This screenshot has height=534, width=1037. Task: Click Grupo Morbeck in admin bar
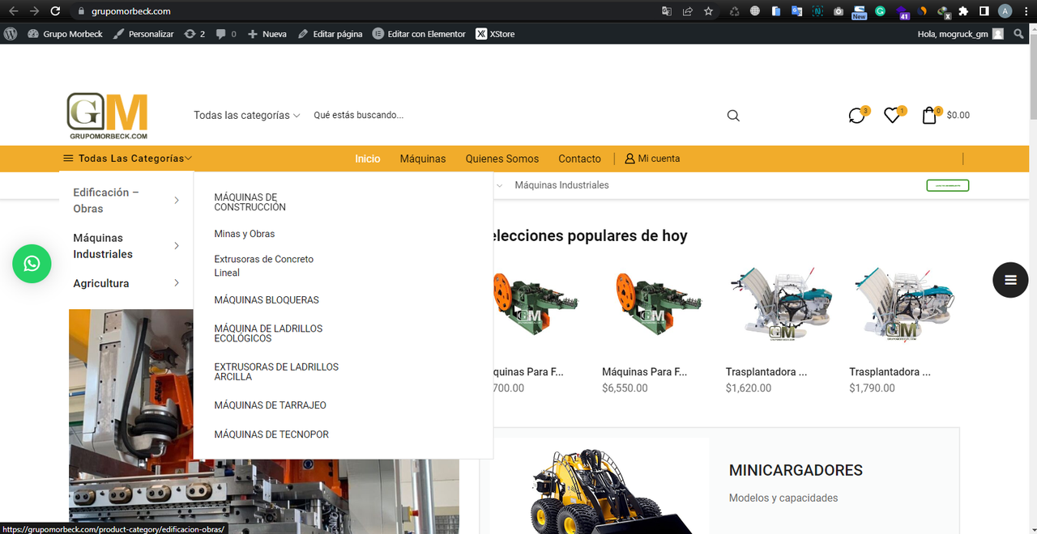pos(65,34)
